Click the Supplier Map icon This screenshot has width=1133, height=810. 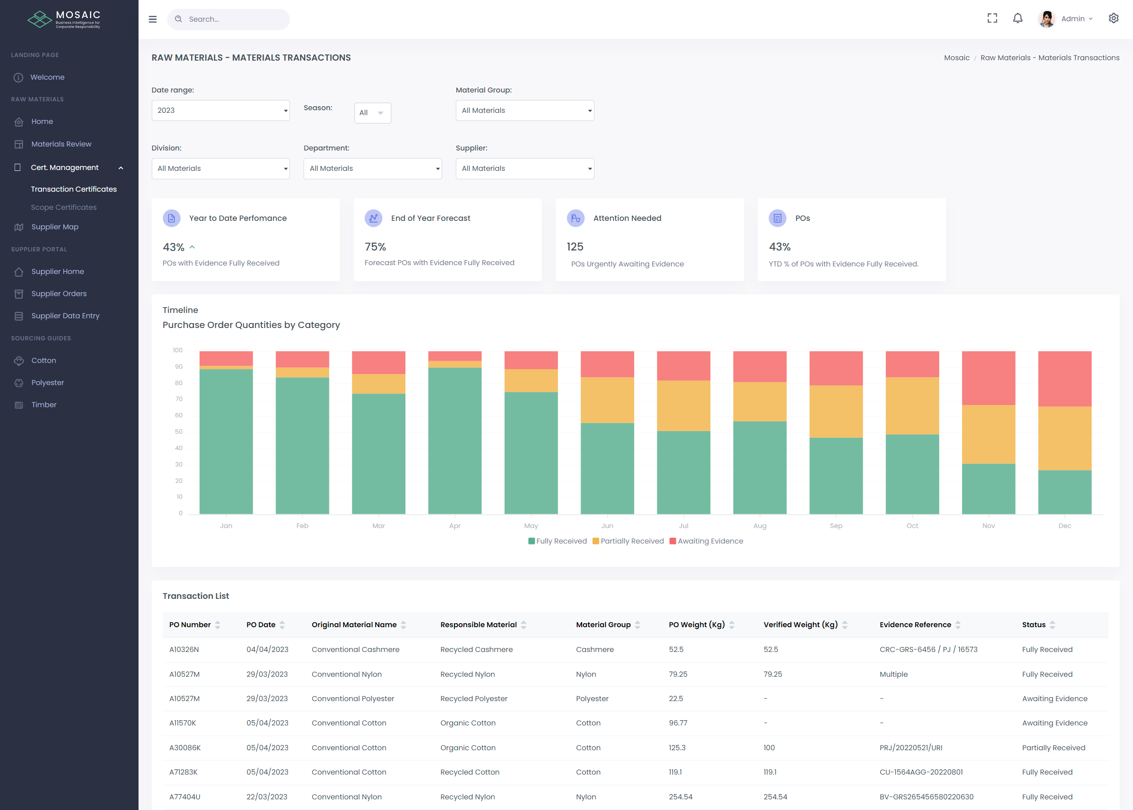click(x=19, y=227)
